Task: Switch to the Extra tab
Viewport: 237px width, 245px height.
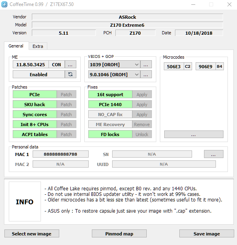Action: [38, 46]
